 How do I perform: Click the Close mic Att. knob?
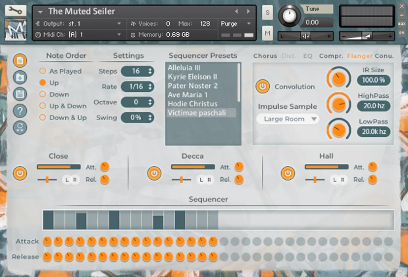(x=105, y=167)
